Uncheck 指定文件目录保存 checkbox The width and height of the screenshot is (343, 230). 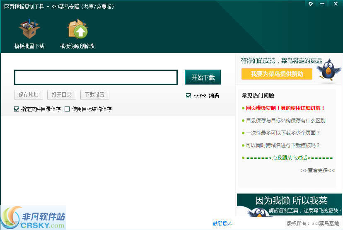pyautogui.click(x=17, y=109)
